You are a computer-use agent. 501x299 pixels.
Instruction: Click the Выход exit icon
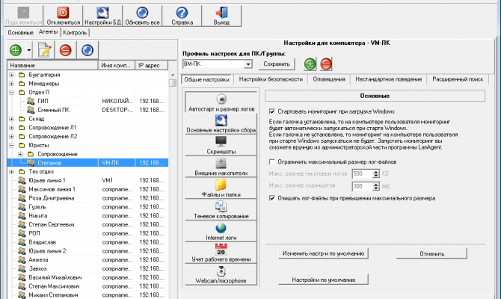(x=221, y=16)
